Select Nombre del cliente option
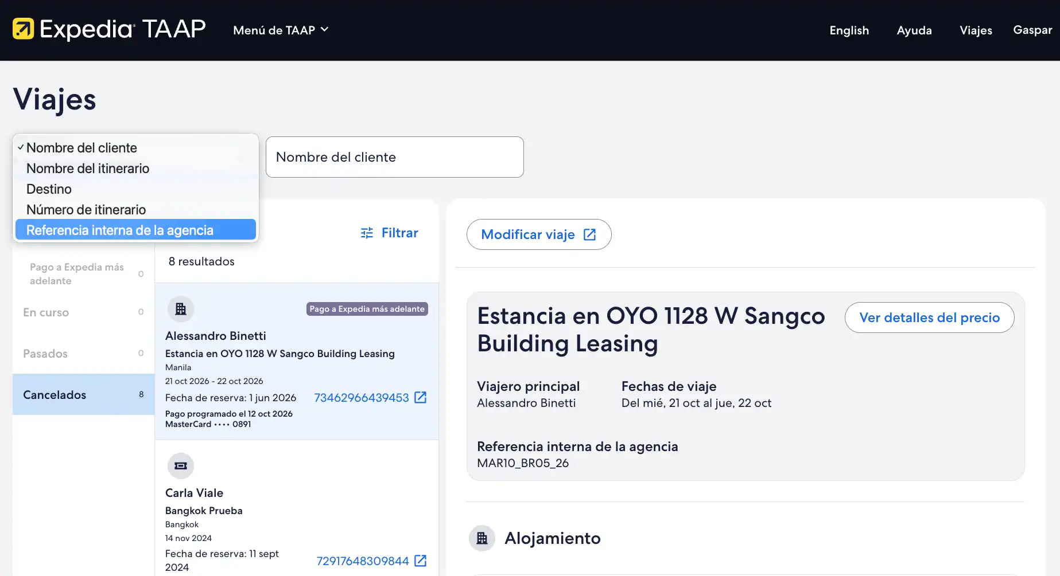 pos(135,148)
